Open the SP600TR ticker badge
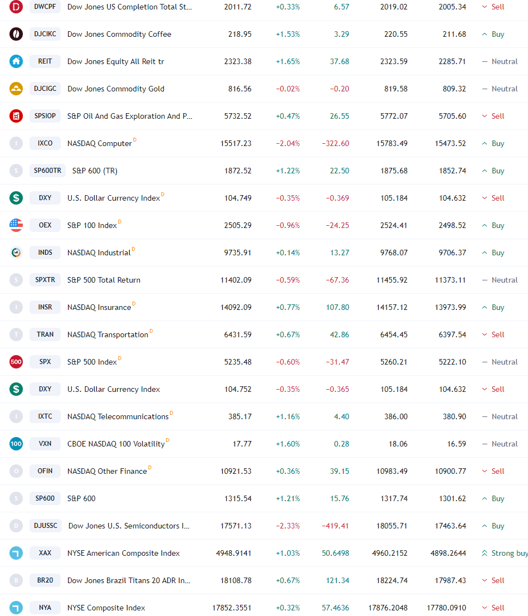 (47, 171)
